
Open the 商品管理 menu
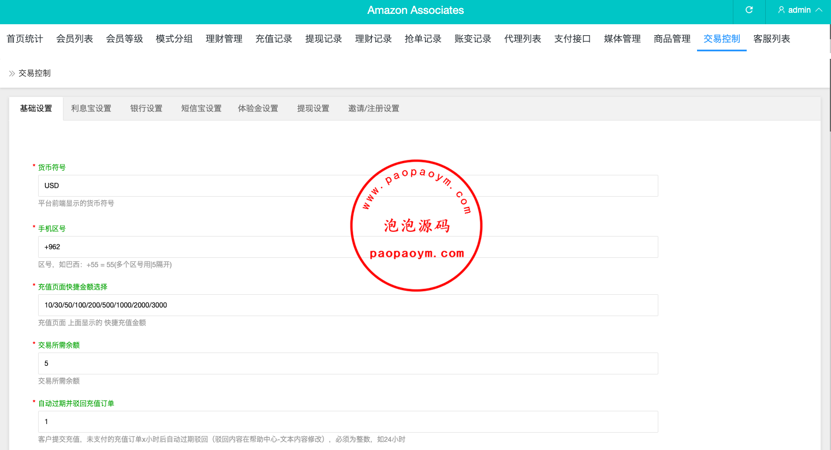point(672,39)
